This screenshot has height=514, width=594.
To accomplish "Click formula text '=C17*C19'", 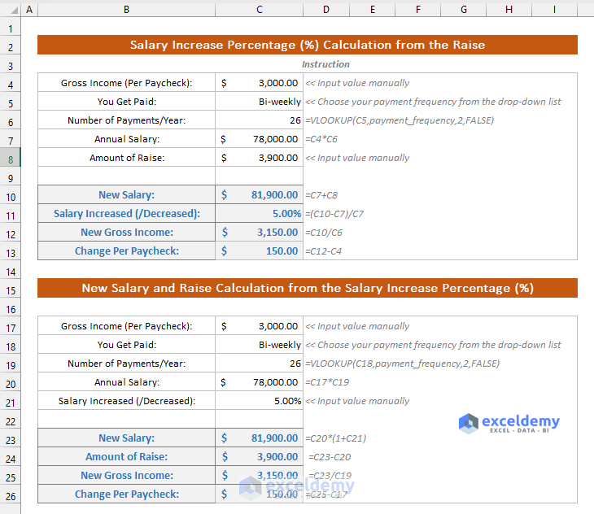I will click(x=327, y=382).
